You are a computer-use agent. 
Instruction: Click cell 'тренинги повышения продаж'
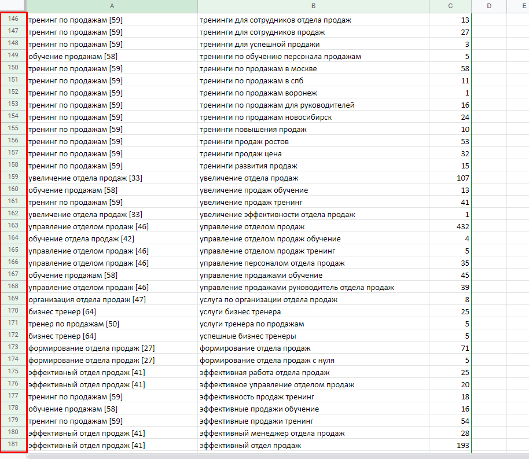point(313,130)
